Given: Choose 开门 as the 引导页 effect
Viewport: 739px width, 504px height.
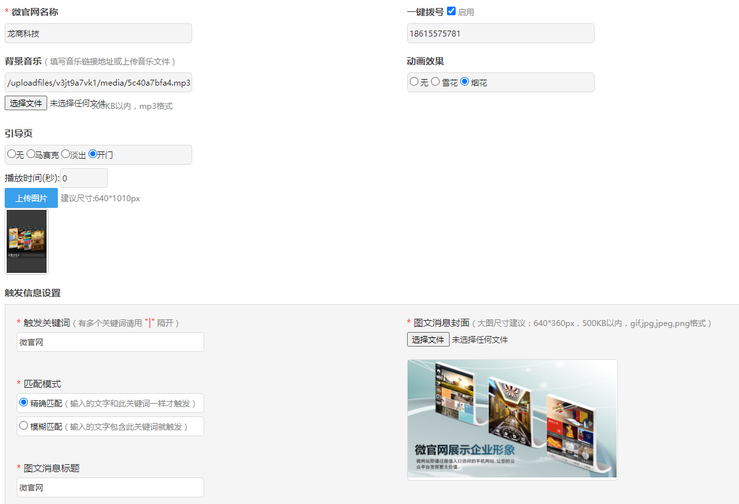Looking at the screenshot, I should pyautogui.click(x=93, y=153).
